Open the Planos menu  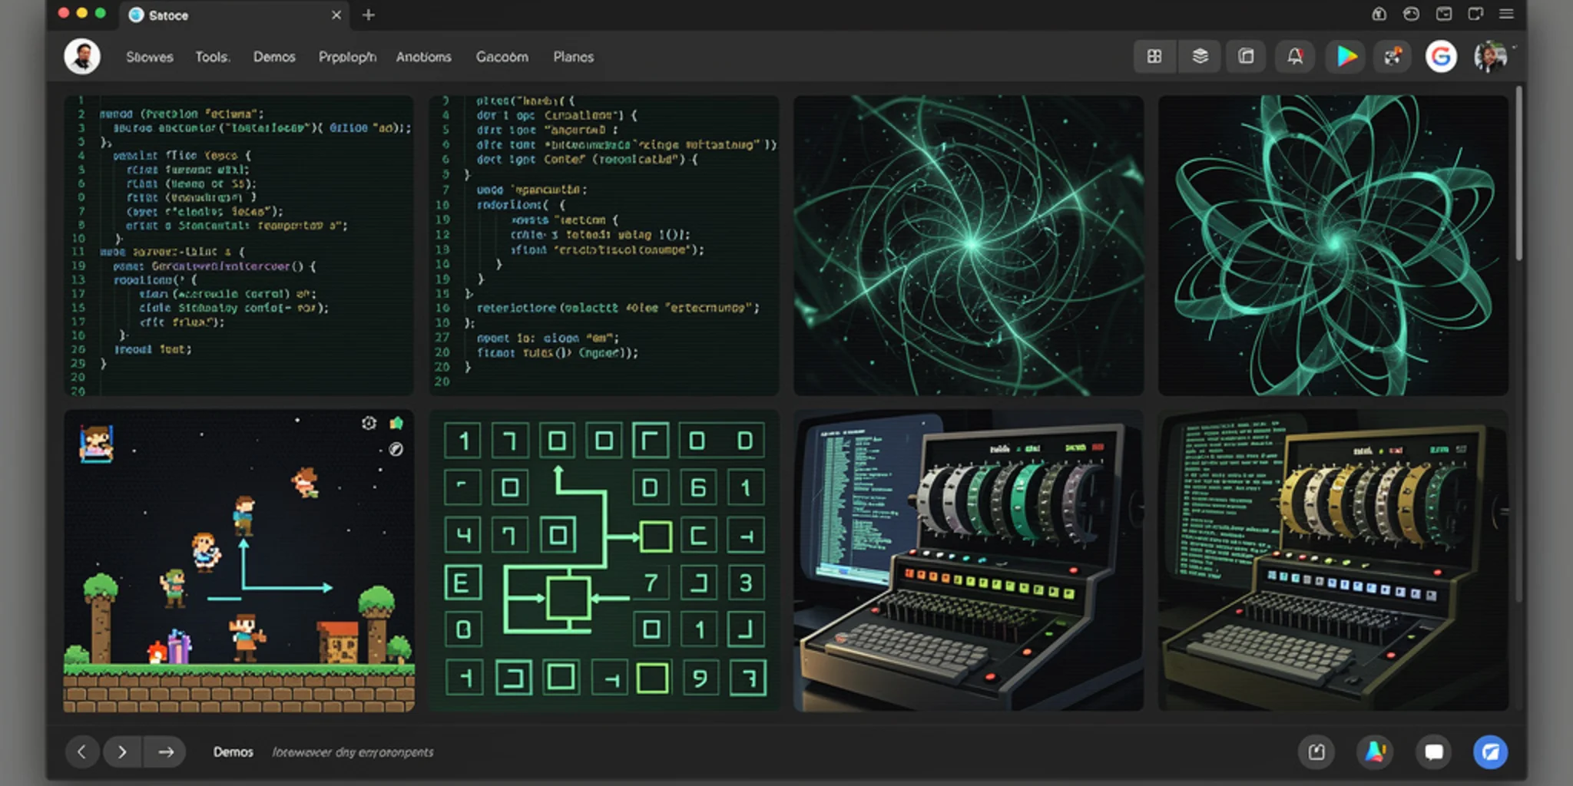[x=573, y=57]
